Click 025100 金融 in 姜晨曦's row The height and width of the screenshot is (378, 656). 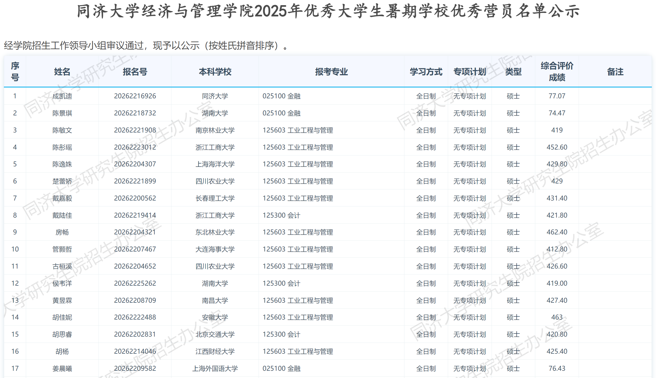point(281,368)
